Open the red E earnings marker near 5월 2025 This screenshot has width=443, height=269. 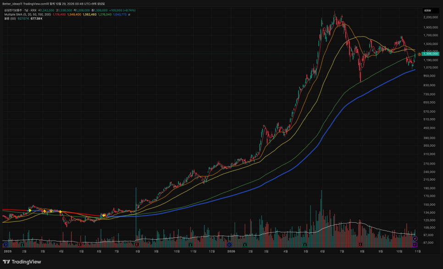(80, 245)
